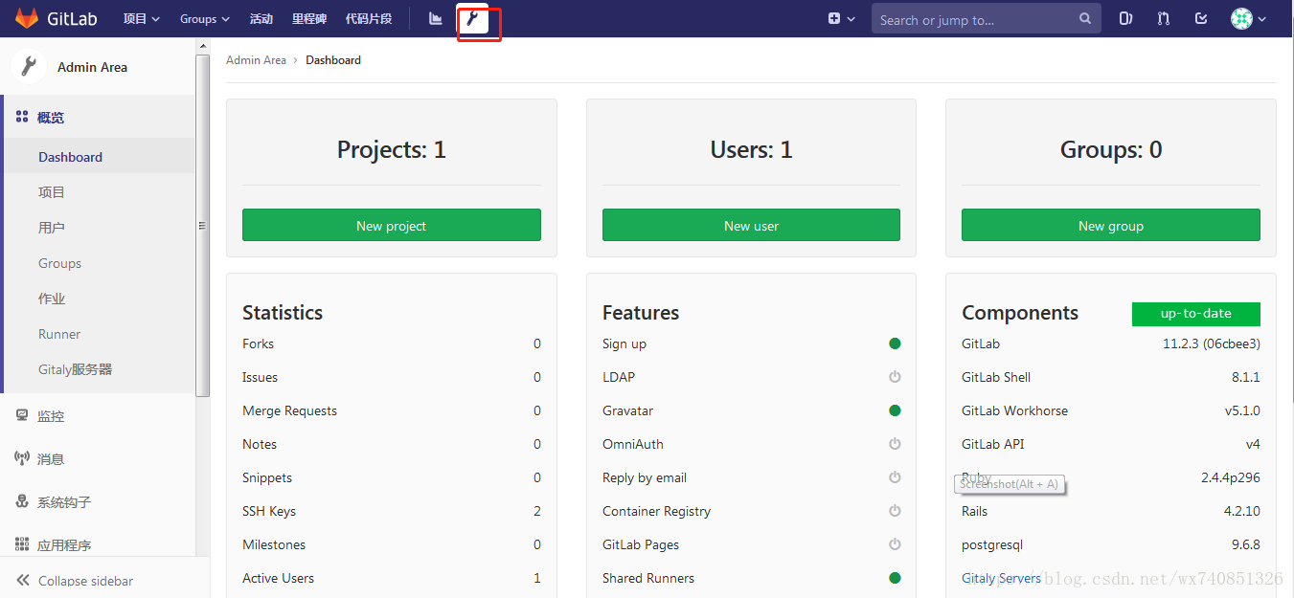1294x598 pixels.
Task: Click the New project button
Action: (x=391, y=225)
